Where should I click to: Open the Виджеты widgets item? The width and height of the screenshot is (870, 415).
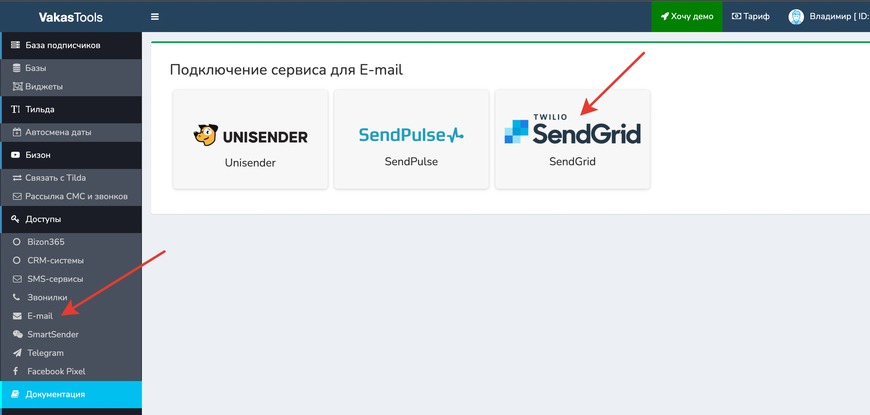tap(71, 86)
